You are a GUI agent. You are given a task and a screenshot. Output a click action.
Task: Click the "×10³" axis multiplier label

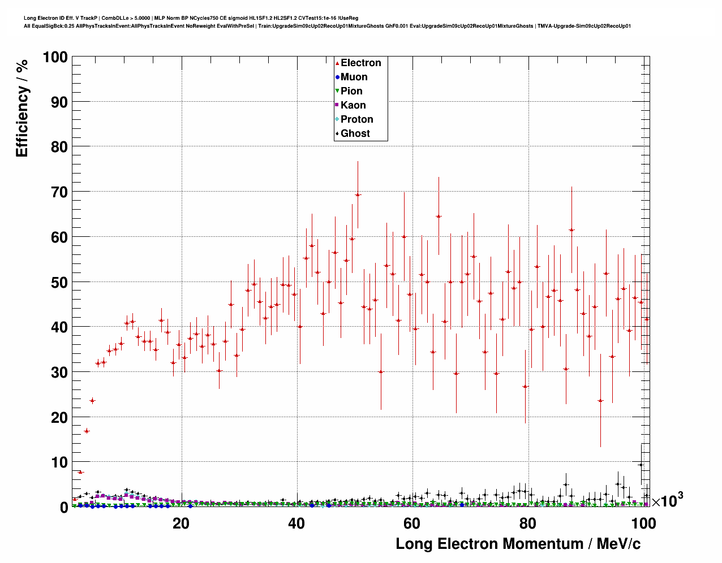click(x=667, y=500)
